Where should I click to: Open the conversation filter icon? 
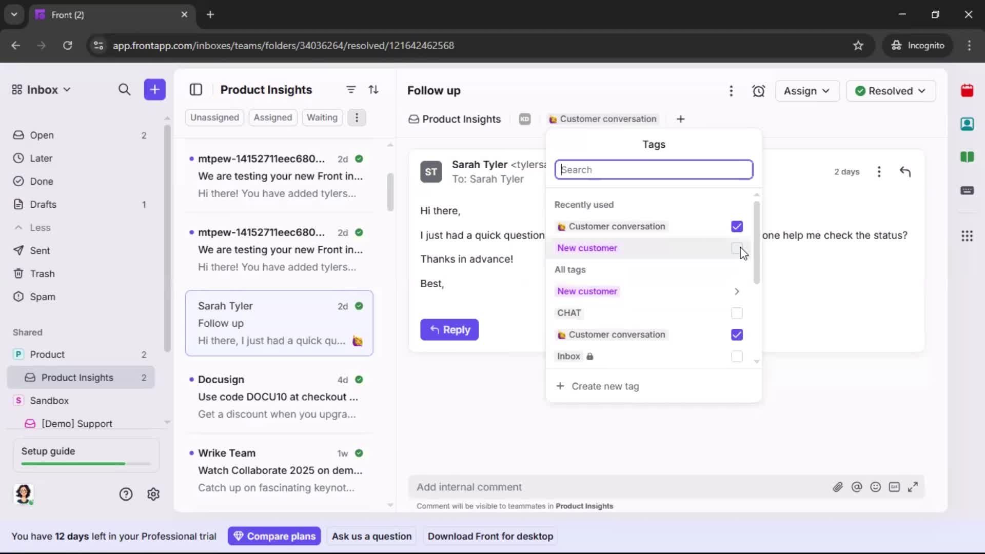pyautogui.click(x=351, y=90)
